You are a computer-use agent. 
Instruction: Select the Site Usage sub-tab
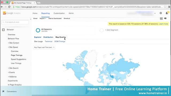click(x=38, y=42)
